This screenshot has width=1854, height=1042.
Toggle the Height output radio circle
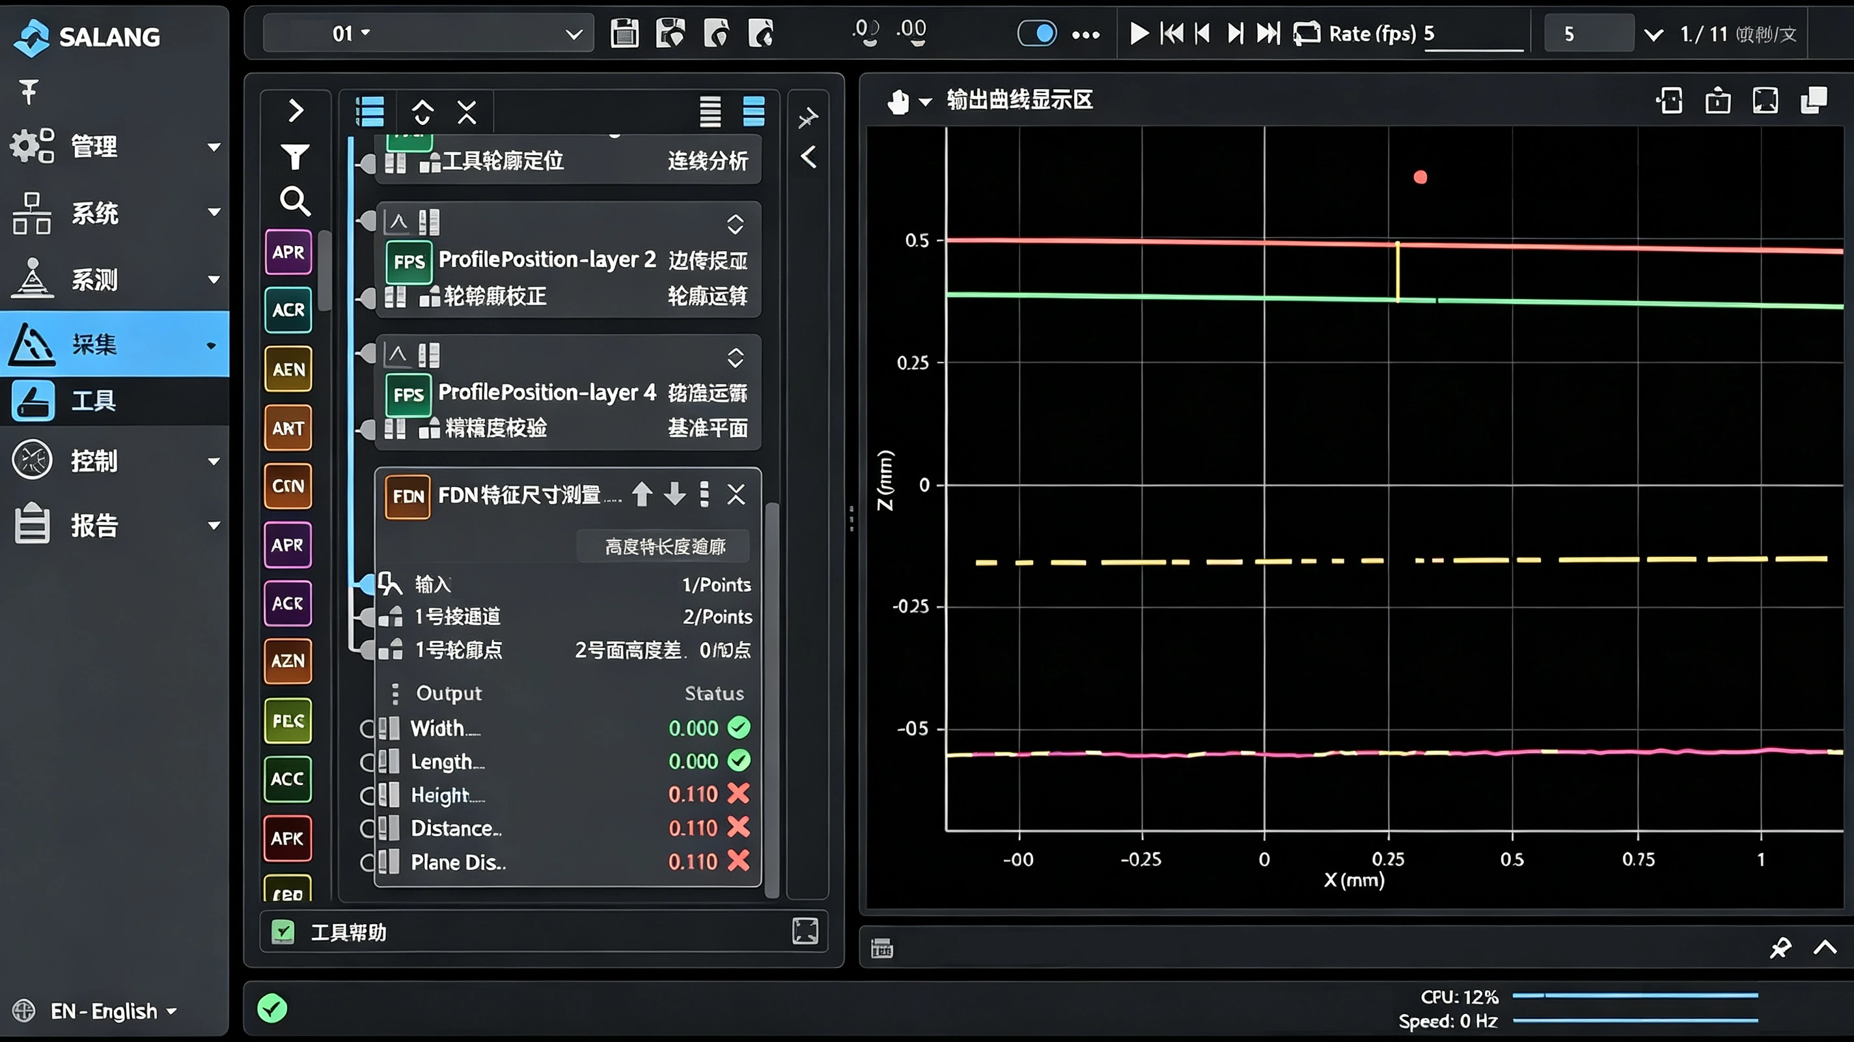coord(367,796)
